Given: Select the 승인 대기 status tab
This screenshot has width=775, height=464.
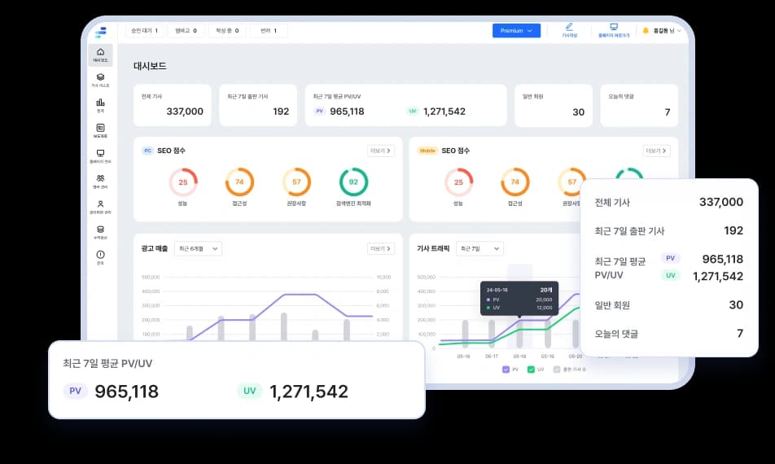Looking at the screenshot, I should [x=144, y=31].
